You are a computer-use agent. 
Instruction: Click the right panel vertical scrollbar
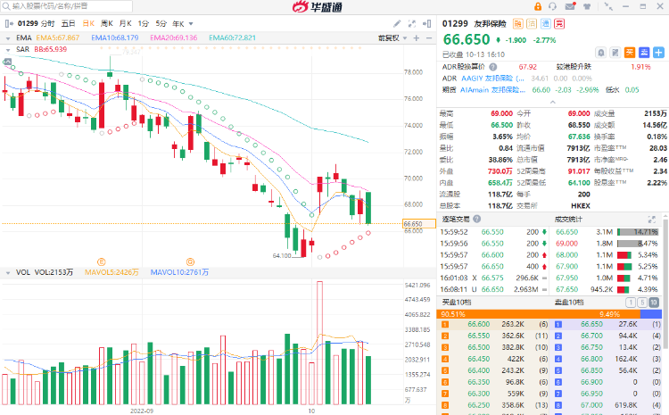[x=666, y=284]
